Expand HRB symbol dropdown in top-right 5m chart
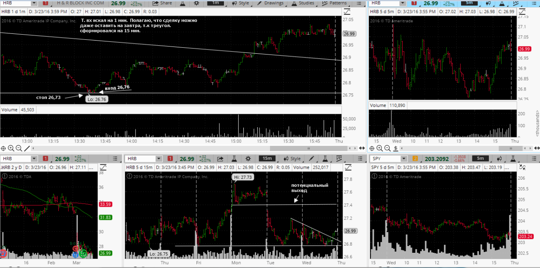This screenshot has width=540, height=268. 404,3
